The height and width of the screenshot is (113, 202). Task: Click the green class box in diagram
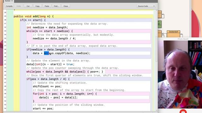pos(160,24)
